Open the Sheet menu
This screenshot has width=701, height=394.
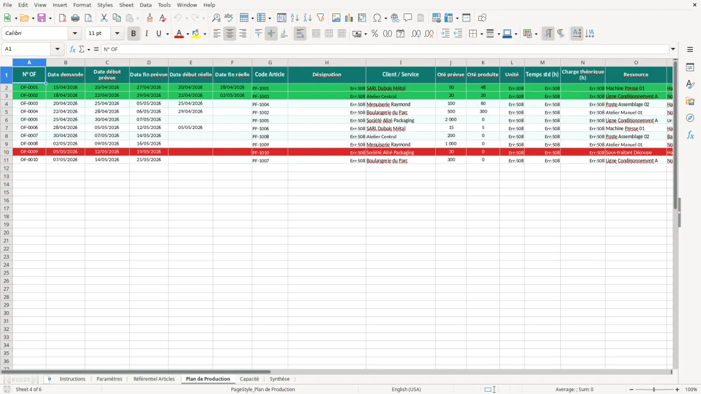[126, 5]
